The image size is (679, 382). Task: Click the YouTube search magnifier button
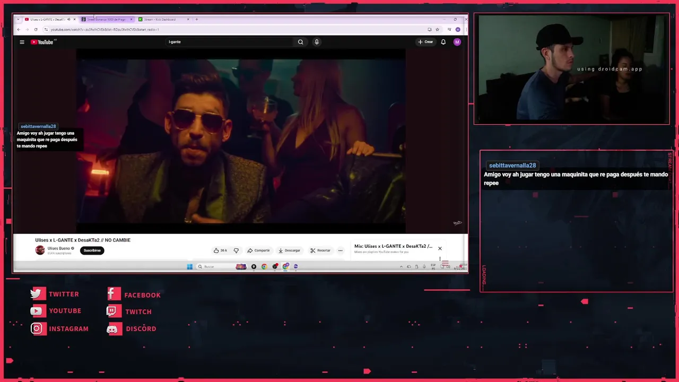point(300,42)
